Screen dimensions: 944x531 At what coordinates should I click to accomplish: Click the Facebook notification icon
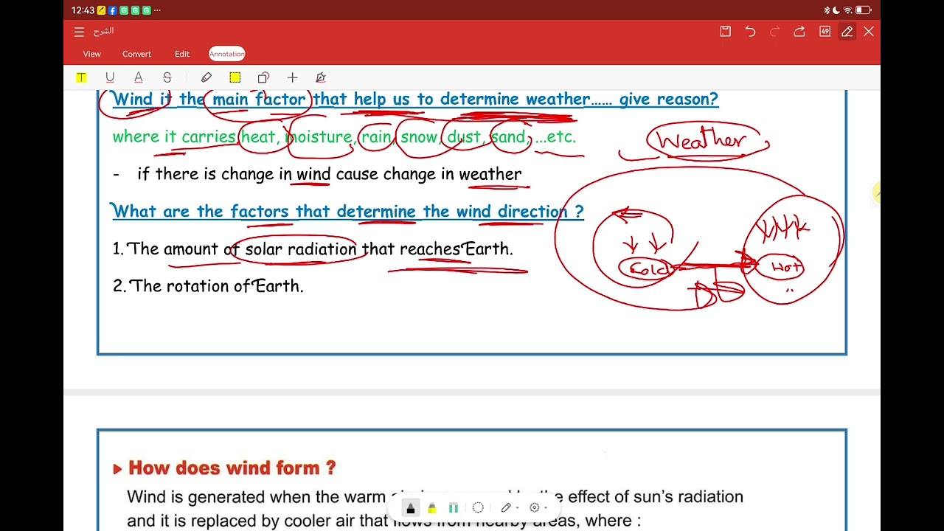tap(113, 10)
